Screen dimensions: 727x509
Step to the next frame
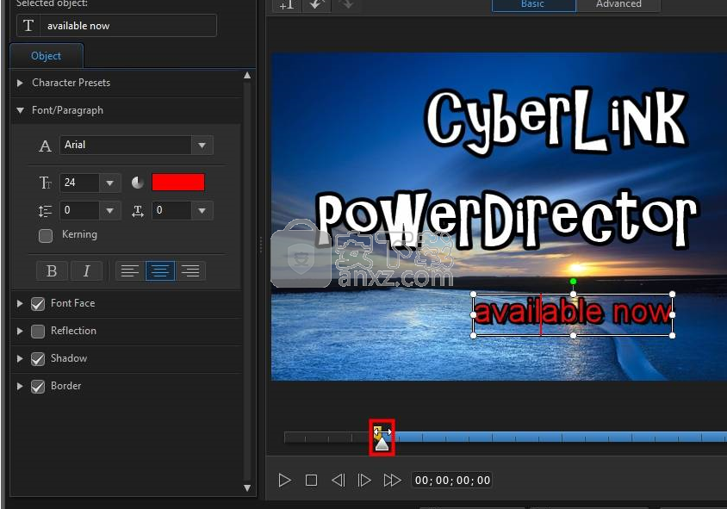point(364,481)
